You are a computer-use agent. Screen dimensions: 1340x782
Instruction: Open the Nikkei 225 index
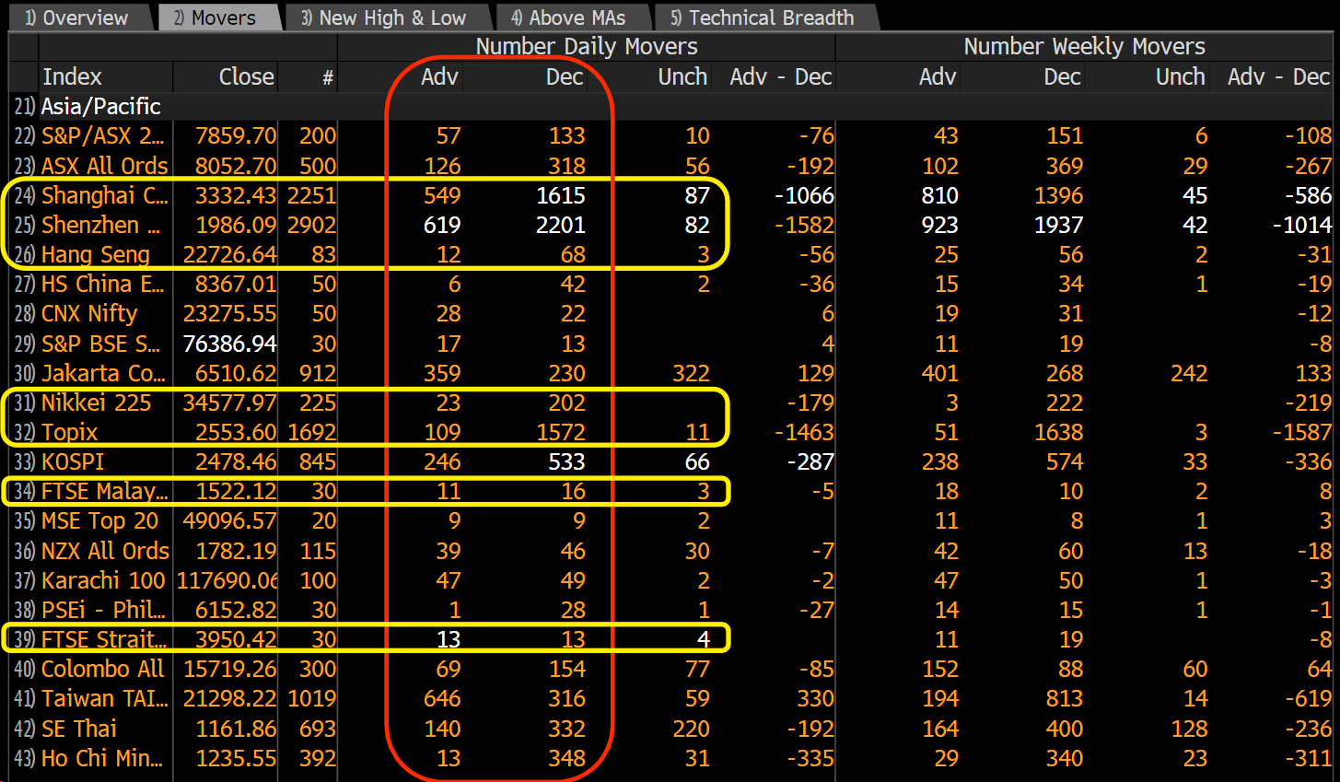(x=96, y=403)
